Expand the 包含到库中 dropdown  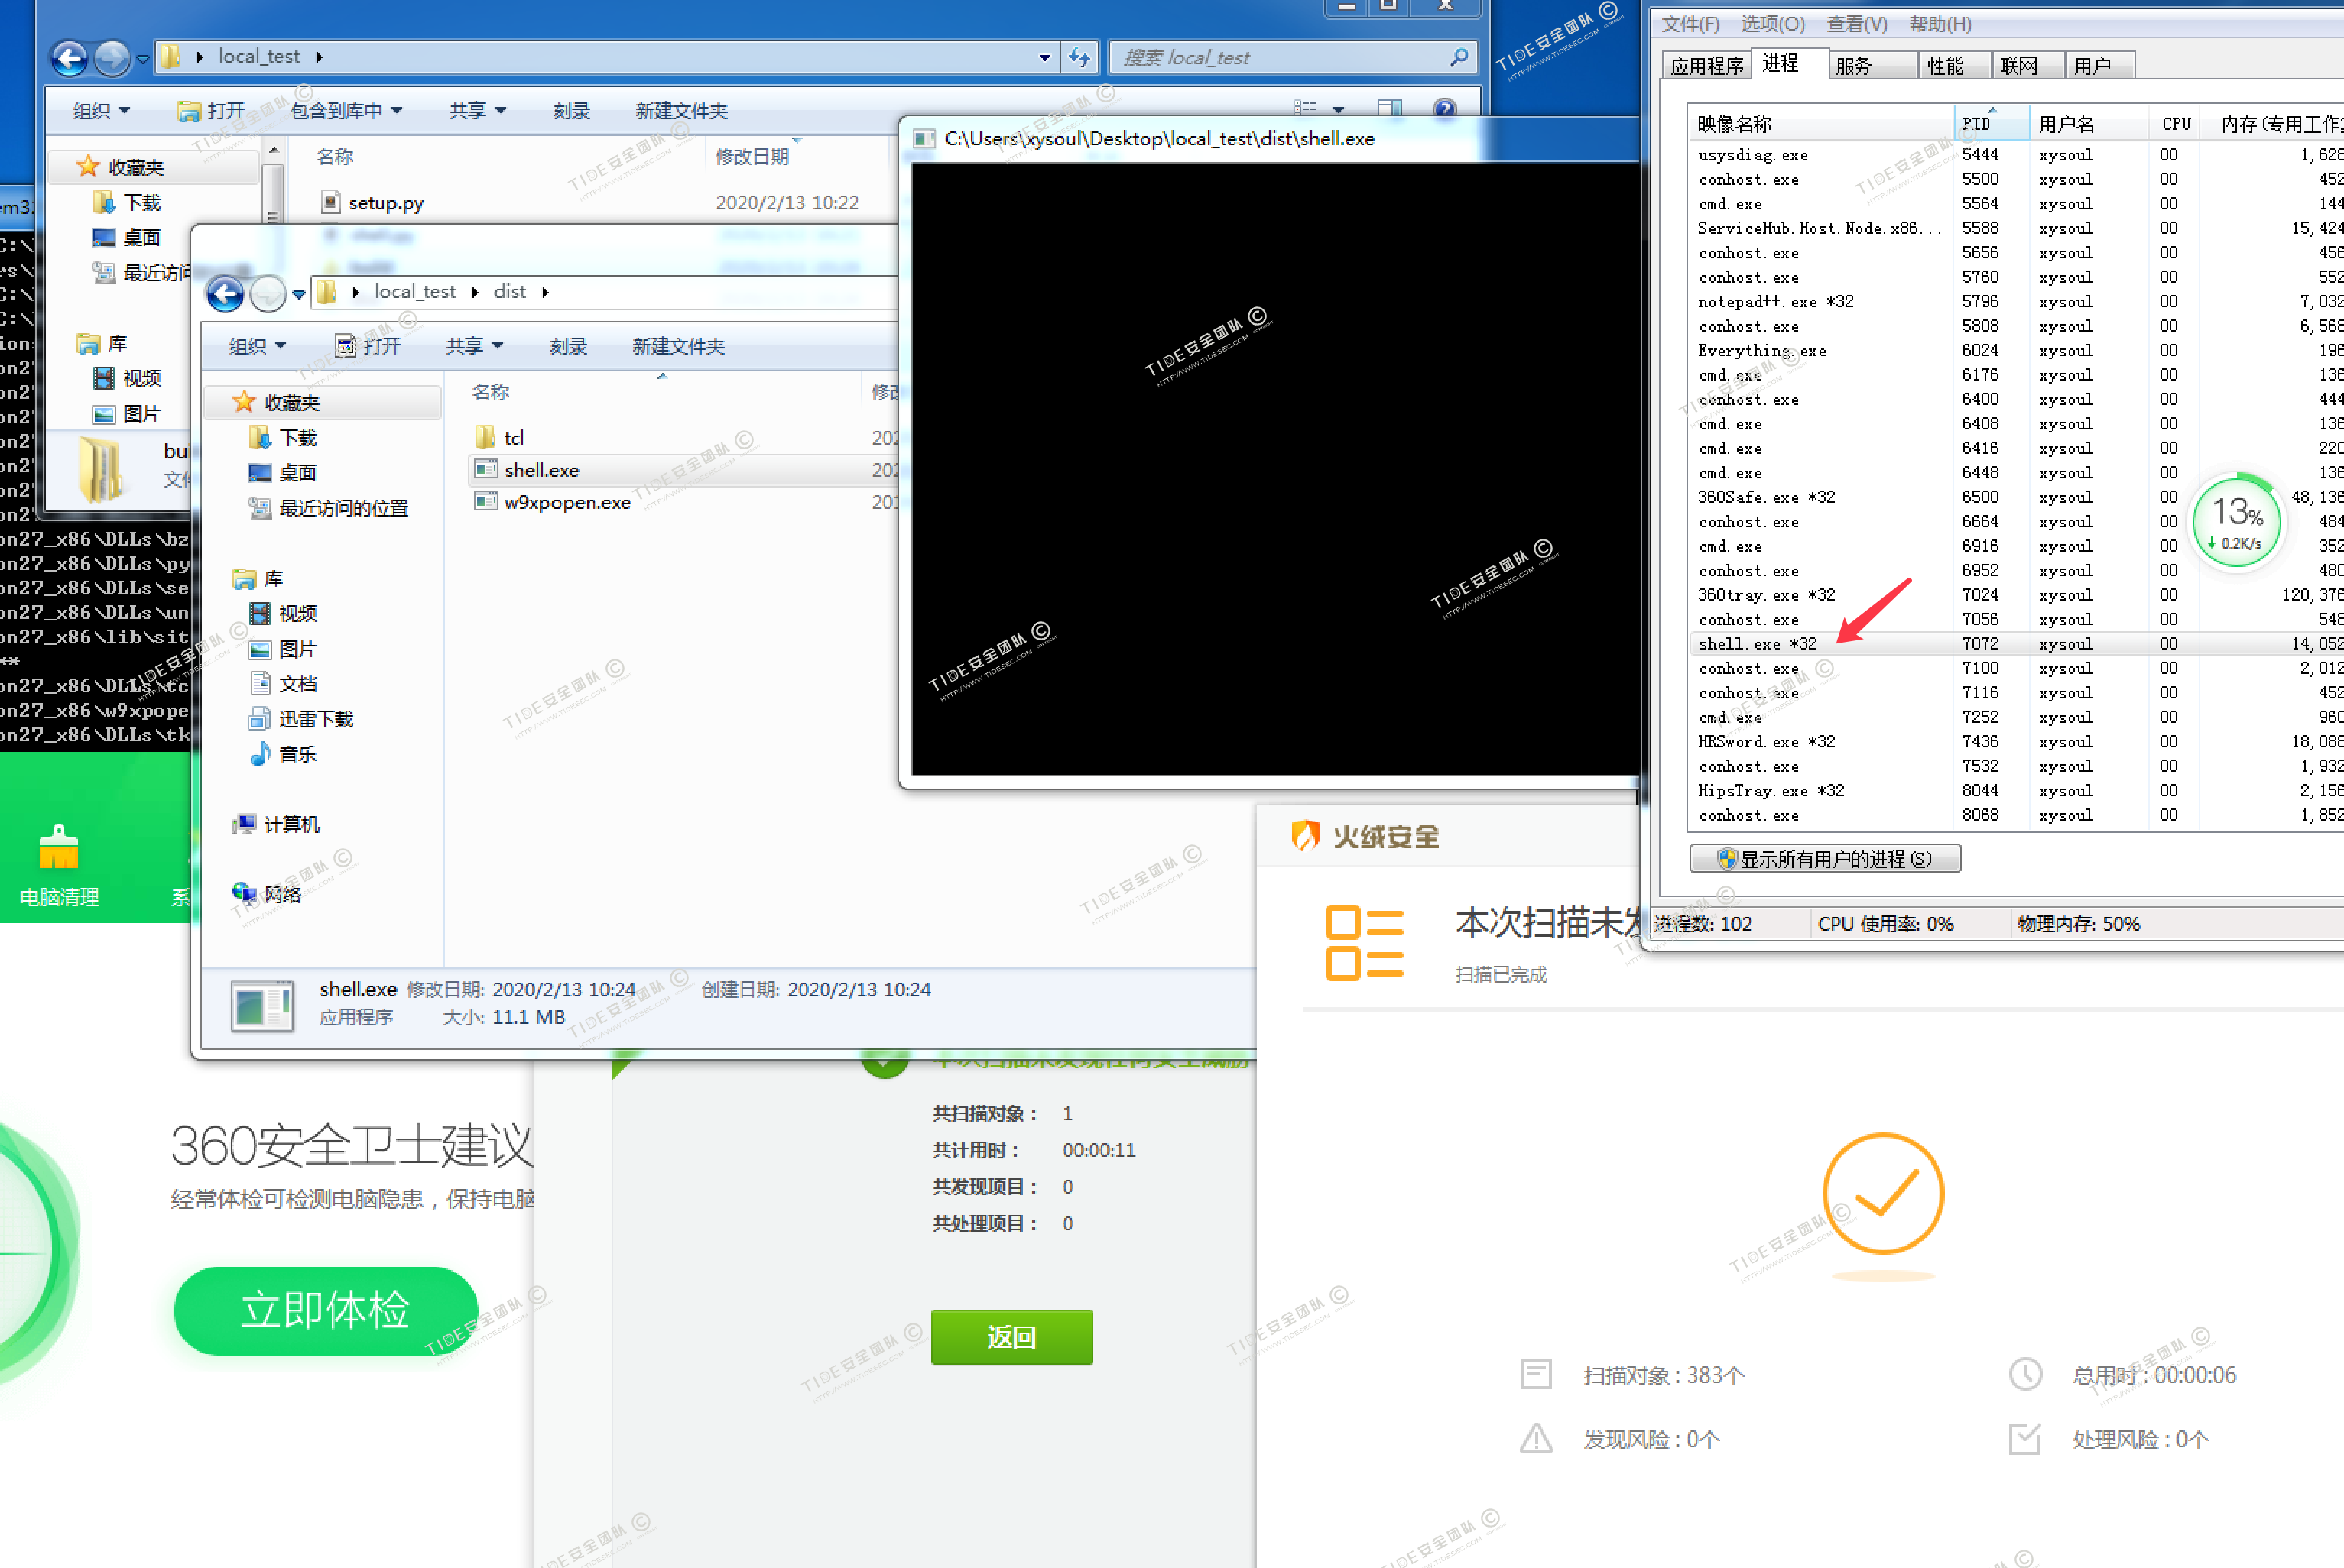click(346, 111)
